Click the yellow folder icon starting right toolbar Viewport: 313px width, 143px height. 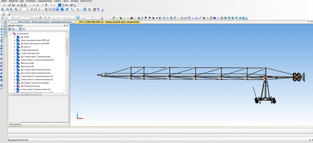(113, 18)
